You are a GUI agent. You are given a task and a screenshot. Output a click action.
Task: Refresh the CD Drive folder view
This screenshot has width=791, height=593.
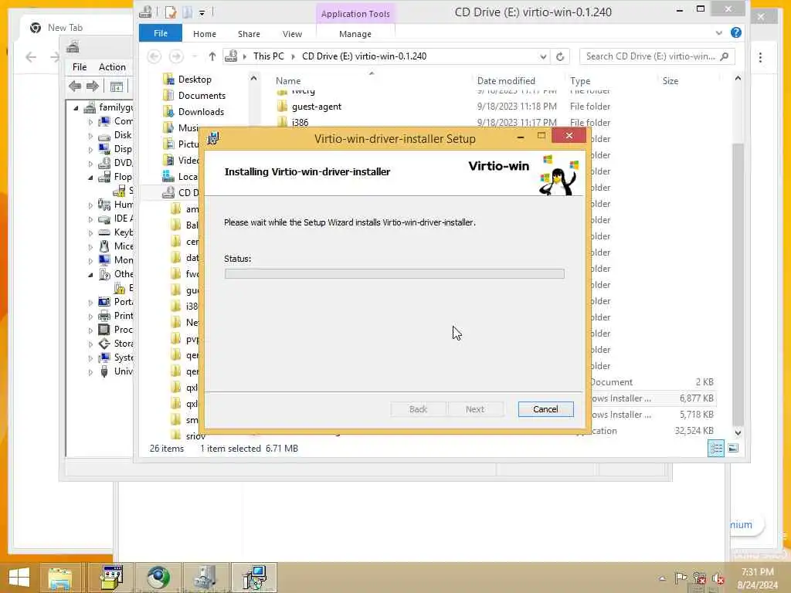[x=560, y=56]
